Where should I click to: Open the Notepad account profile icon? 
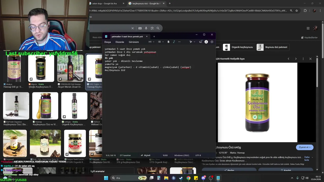click(206, 42)
